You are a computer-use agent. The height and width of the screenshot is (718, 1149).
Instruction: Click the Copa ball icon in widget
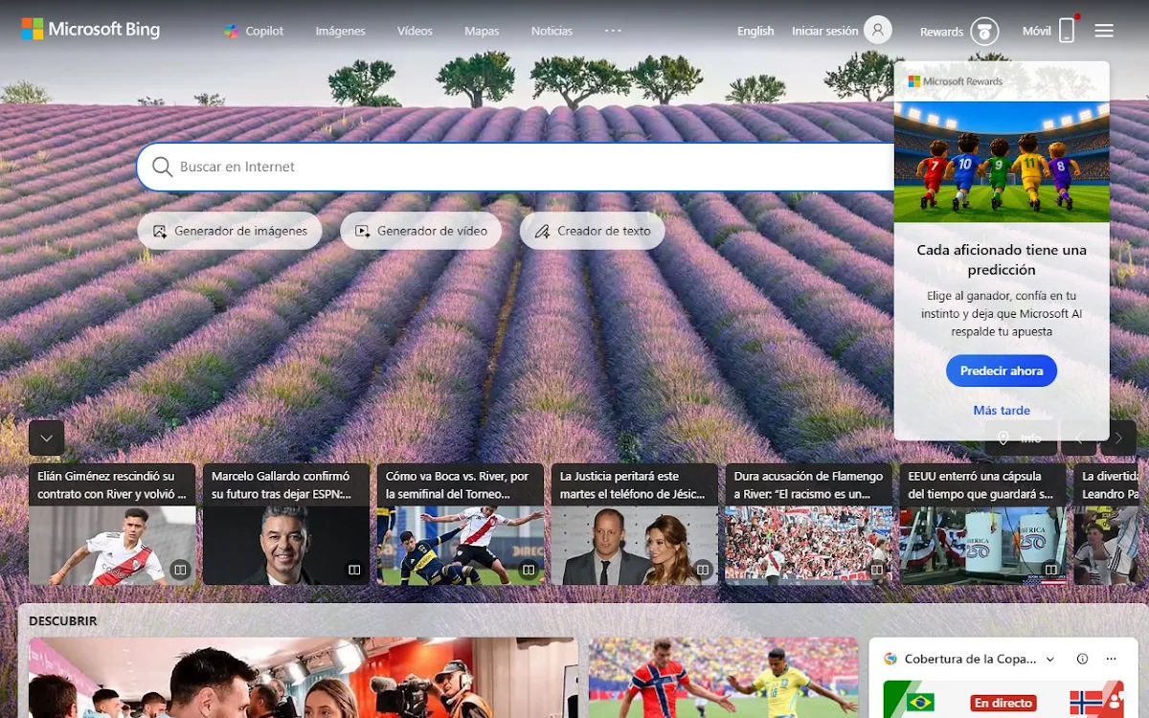pyautogui.click(x=890, y=659)
